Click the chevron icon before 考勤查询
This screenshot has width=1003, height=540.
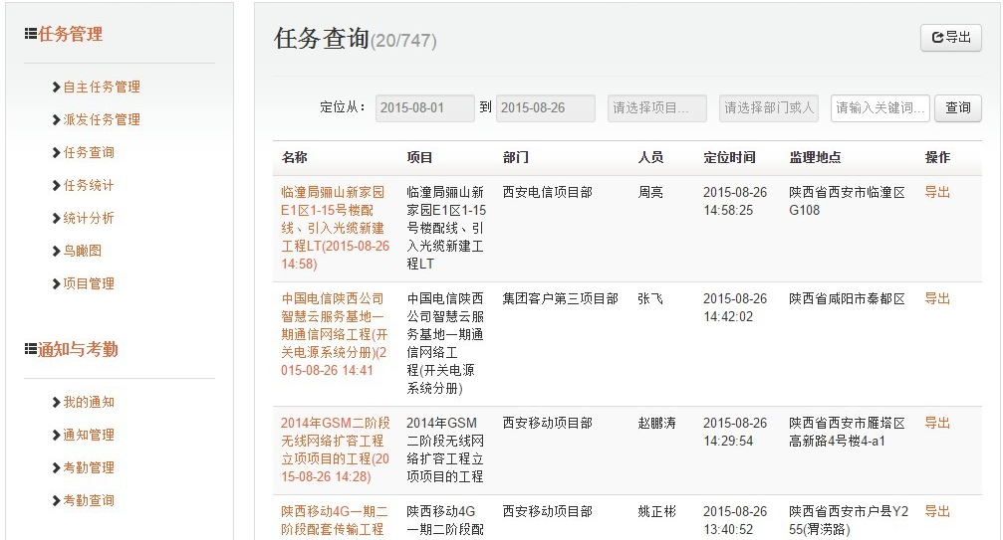(57, 500)
